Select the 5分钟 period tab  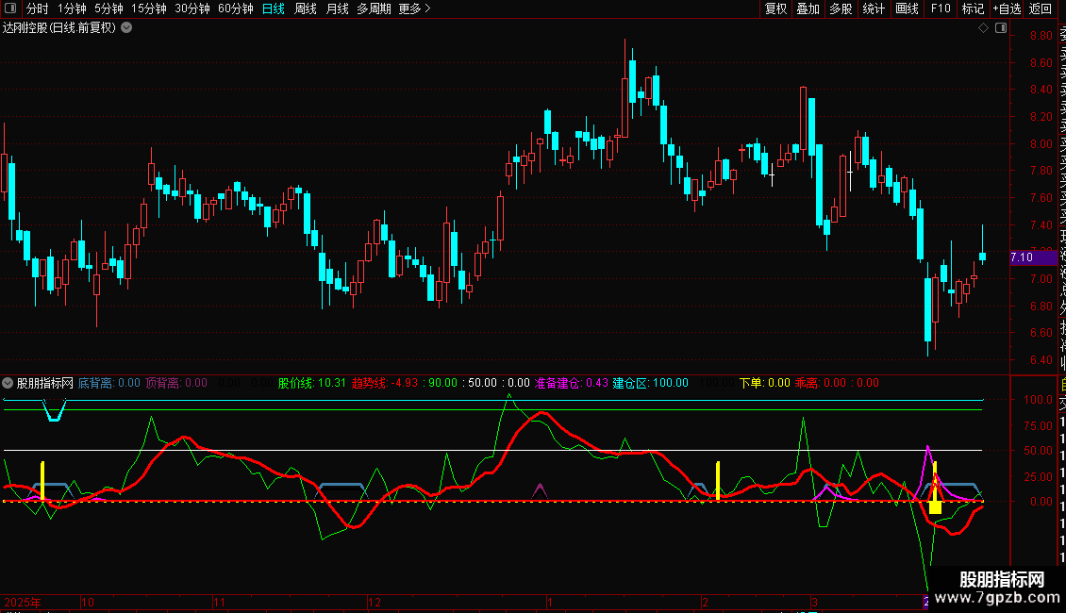coord(108,8)
